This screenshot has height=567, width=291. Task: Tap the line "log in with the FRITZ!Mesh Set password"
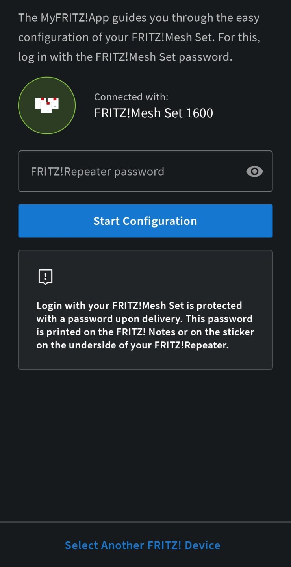click(125, 57)
